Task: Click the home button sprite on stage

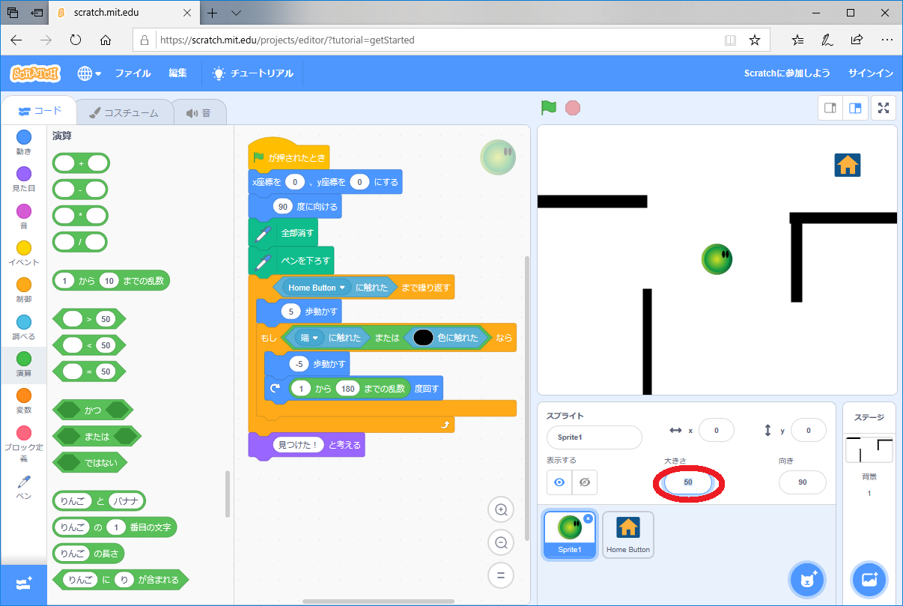Action: pos(848,165)
